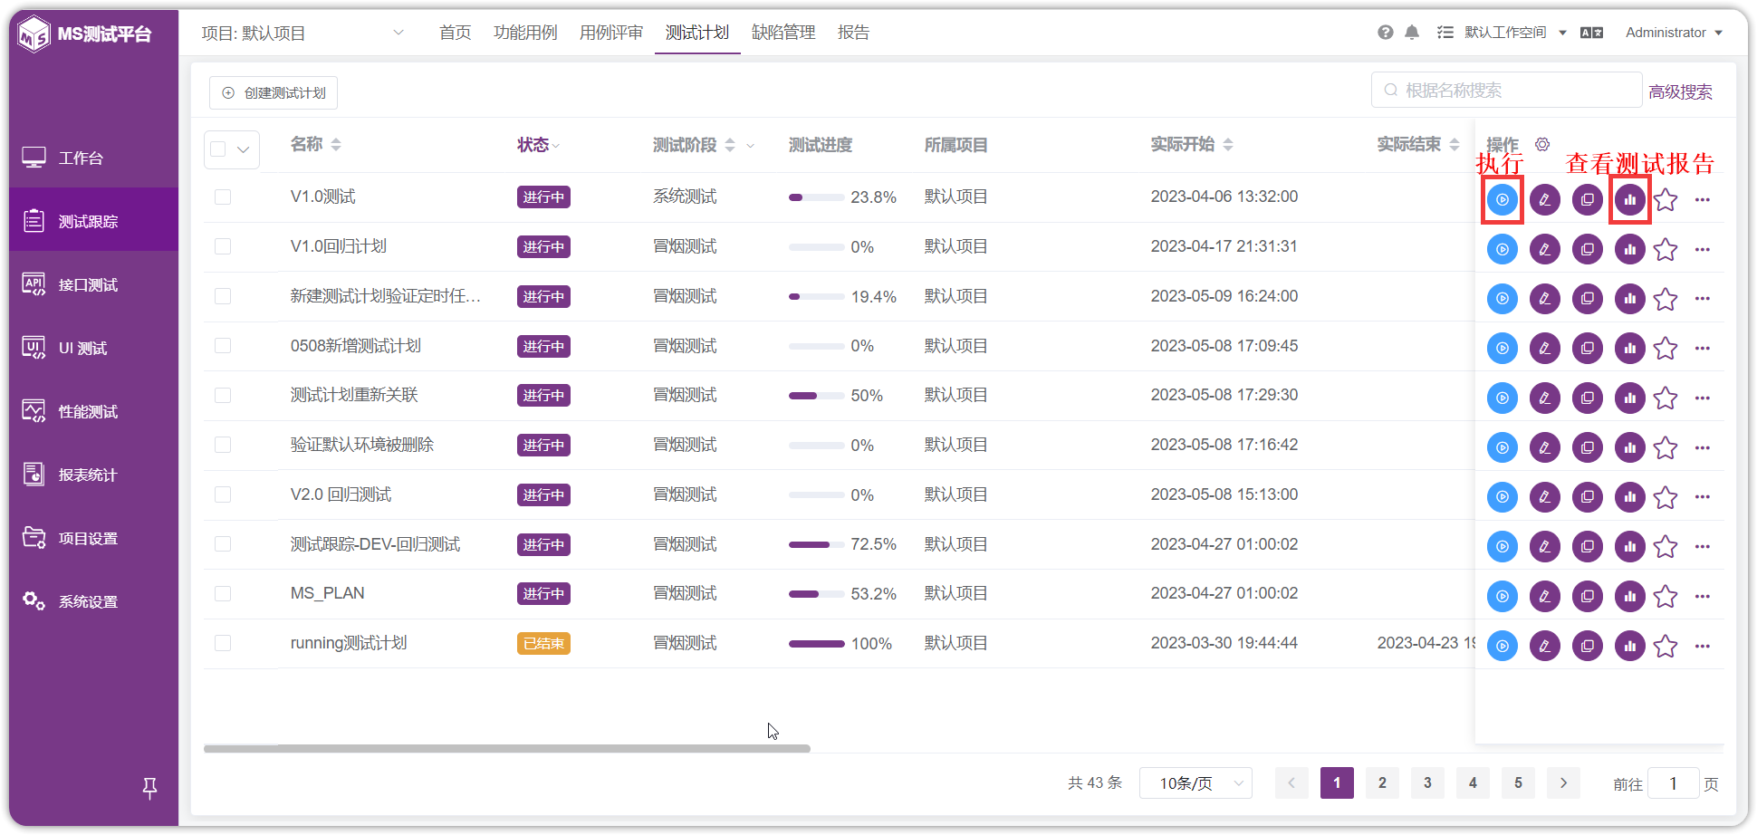Go to page 3 of results
The image size is (1757, 835).
pos(1427,783)
